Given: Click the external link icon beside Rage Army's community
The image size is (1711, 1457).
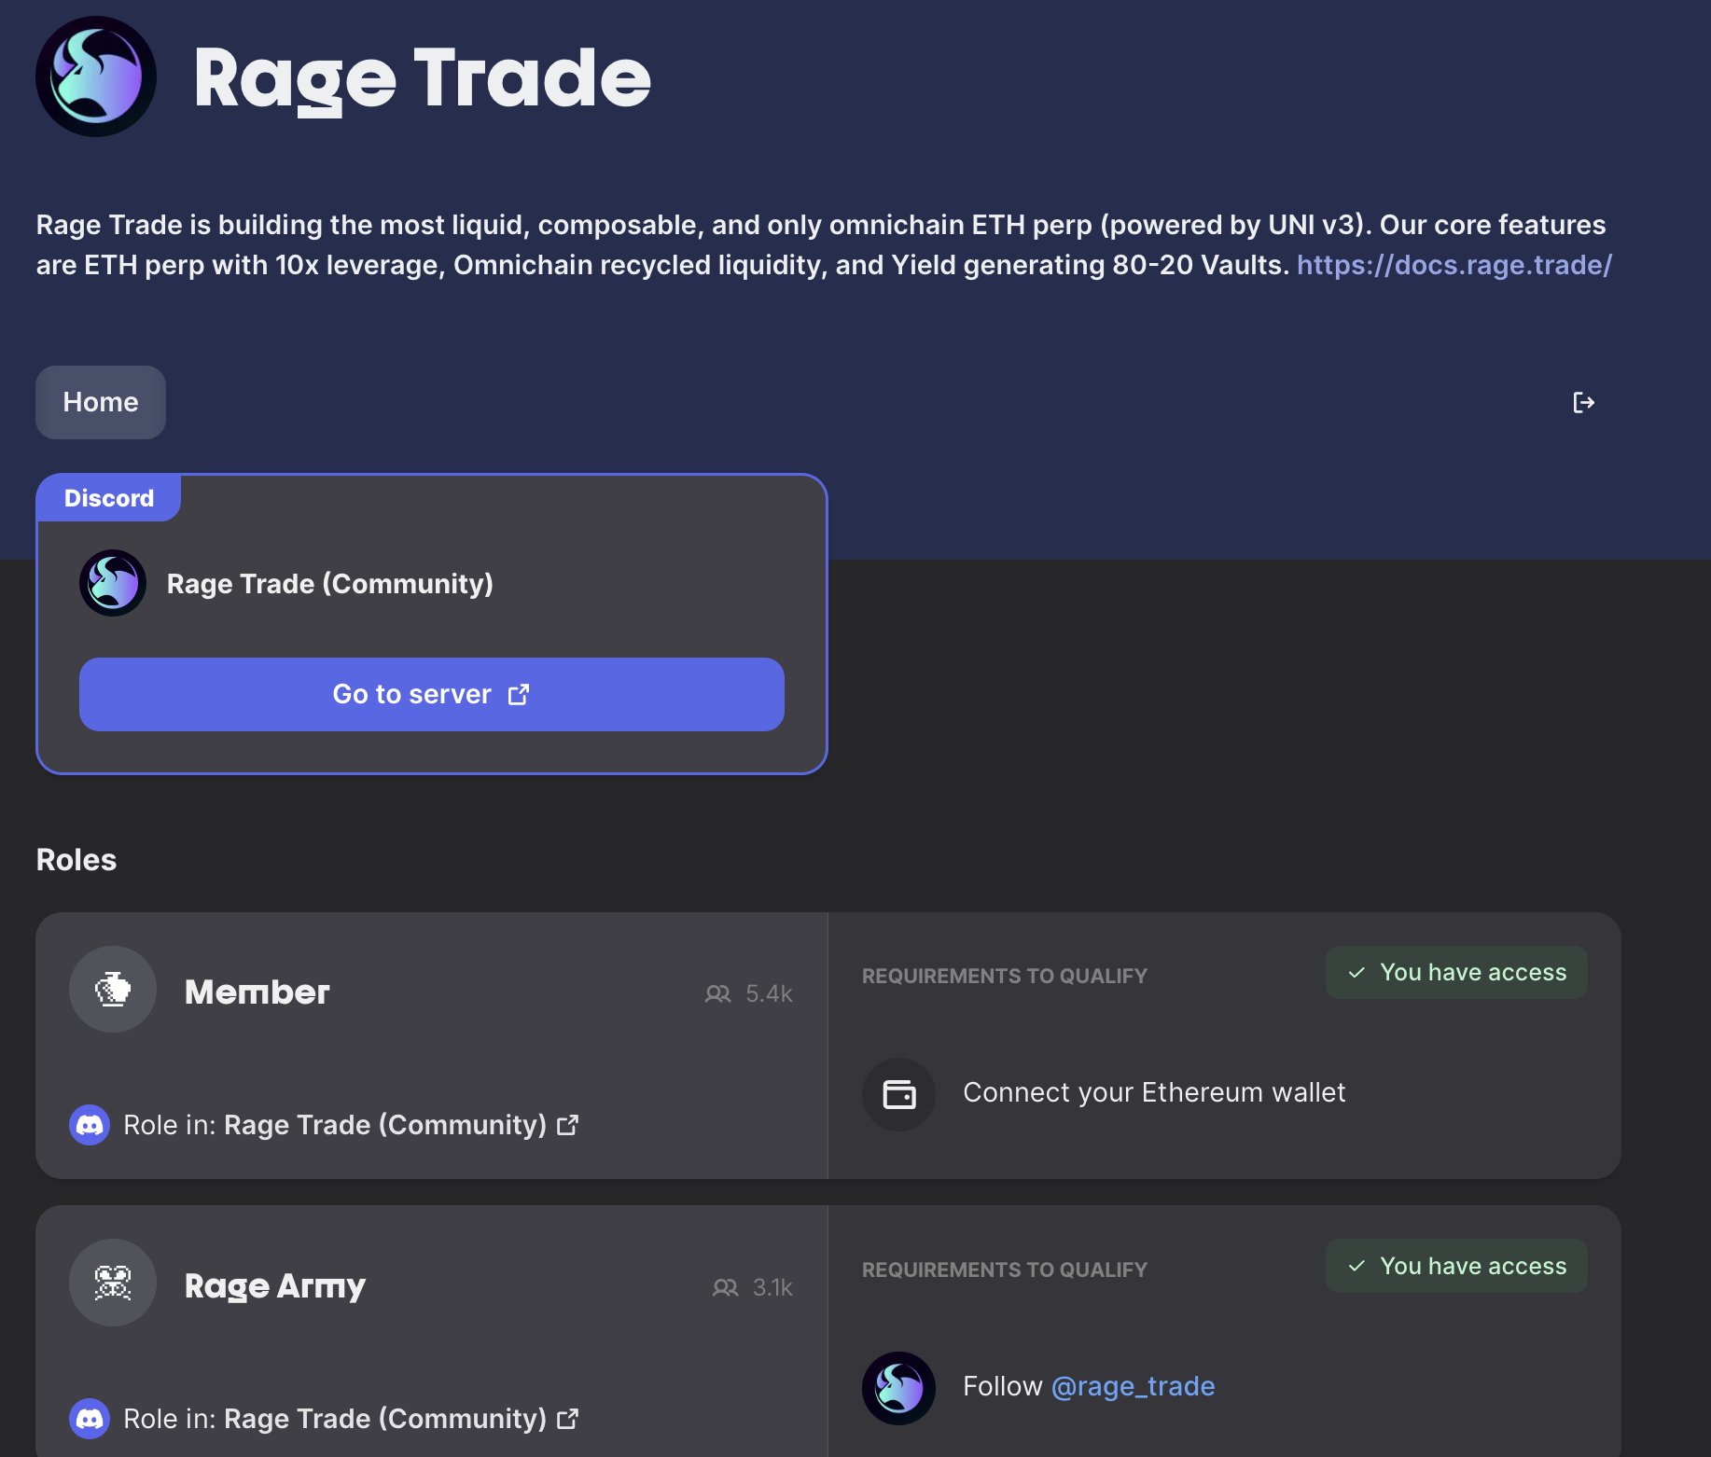Looking at the screenshot, I should pos(568,1419).
